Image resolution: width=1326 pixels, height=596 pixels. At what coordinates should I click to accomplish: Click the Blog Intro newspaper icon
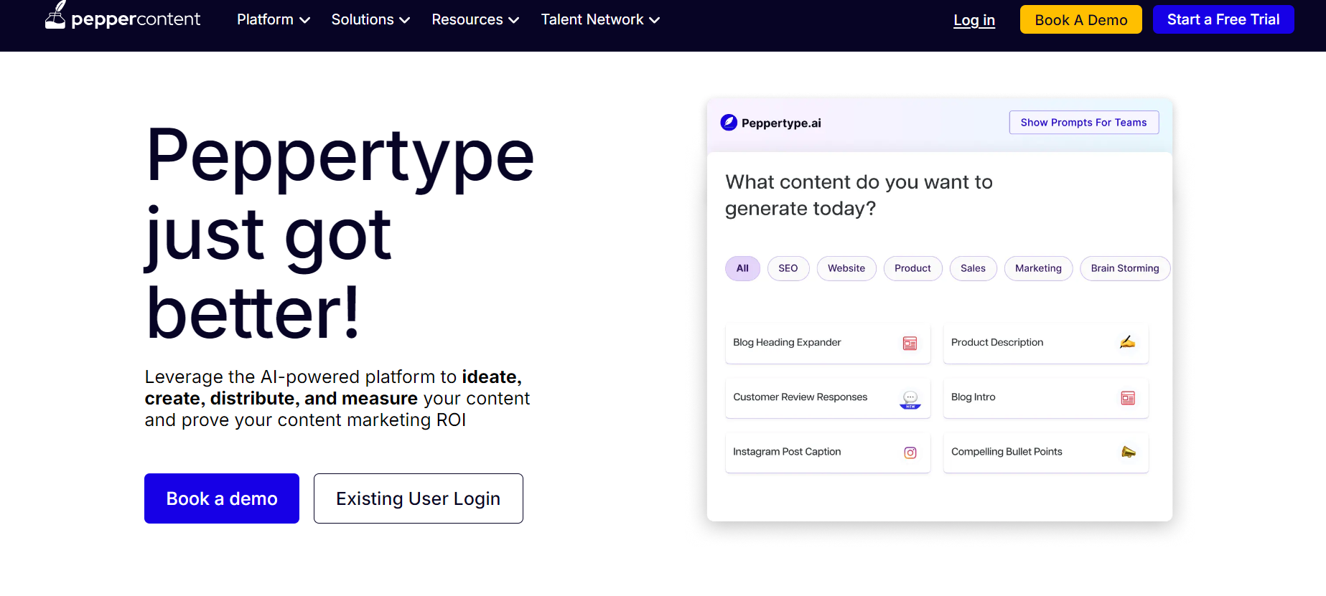(1127, 398)
